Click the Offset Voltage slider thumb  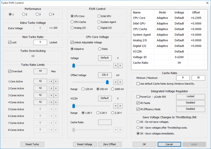(107, 82)
